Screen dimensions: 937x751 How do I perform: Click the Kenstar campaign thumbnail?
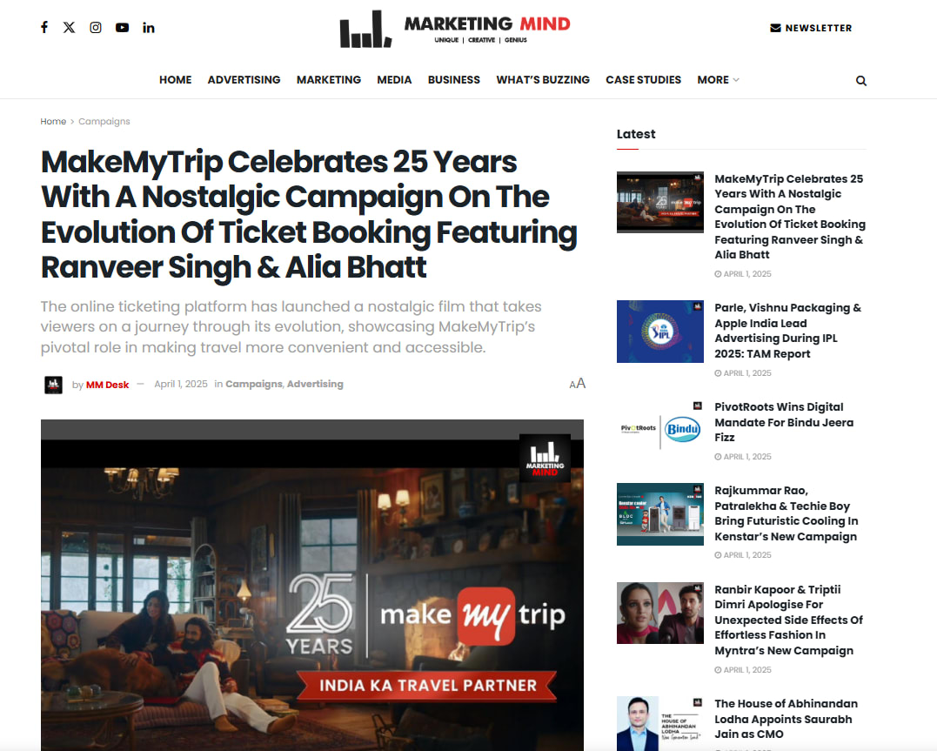click(x=660, y=514)
